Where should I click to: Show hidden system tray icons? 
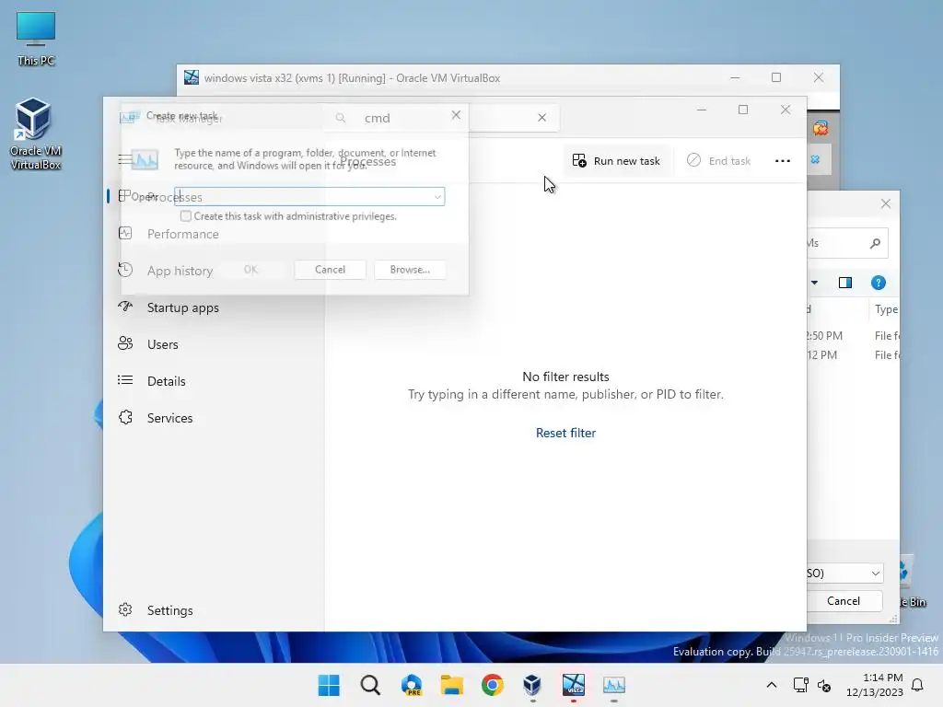pos(772,685)
